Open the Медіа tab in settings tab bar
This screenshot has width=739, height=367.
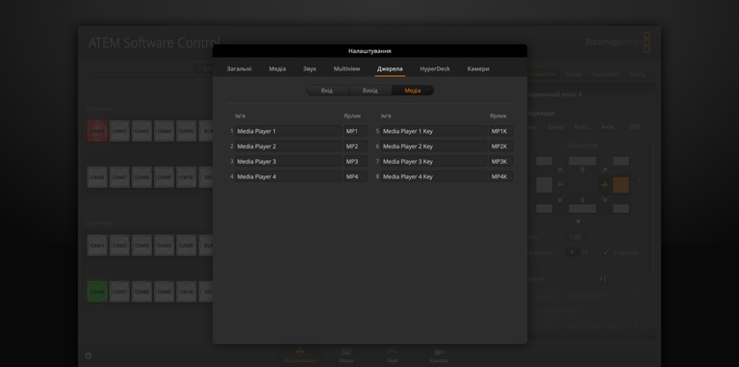[277, 68]
